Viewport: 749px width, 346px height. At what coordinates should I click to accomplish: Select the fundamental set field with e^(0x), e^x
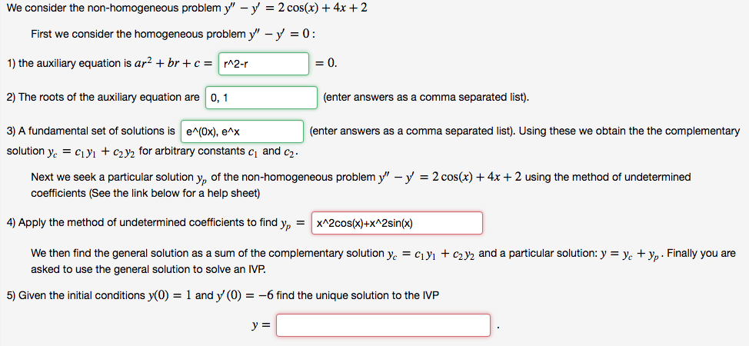(242, 131)
